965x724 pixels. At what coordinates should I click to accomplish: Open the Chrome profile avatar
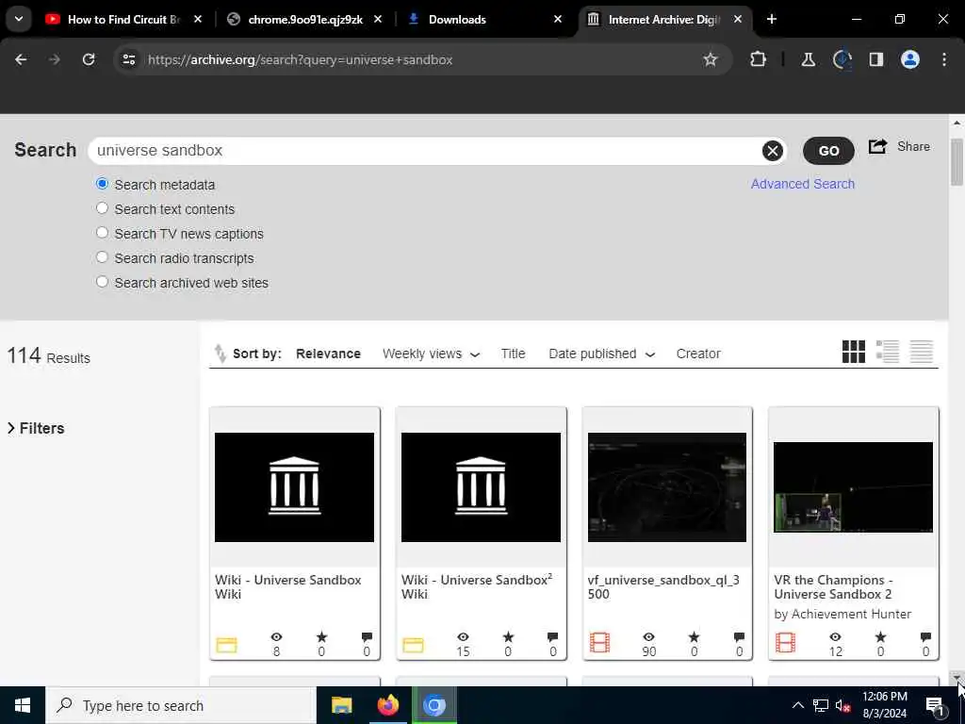tap(910, 59)
